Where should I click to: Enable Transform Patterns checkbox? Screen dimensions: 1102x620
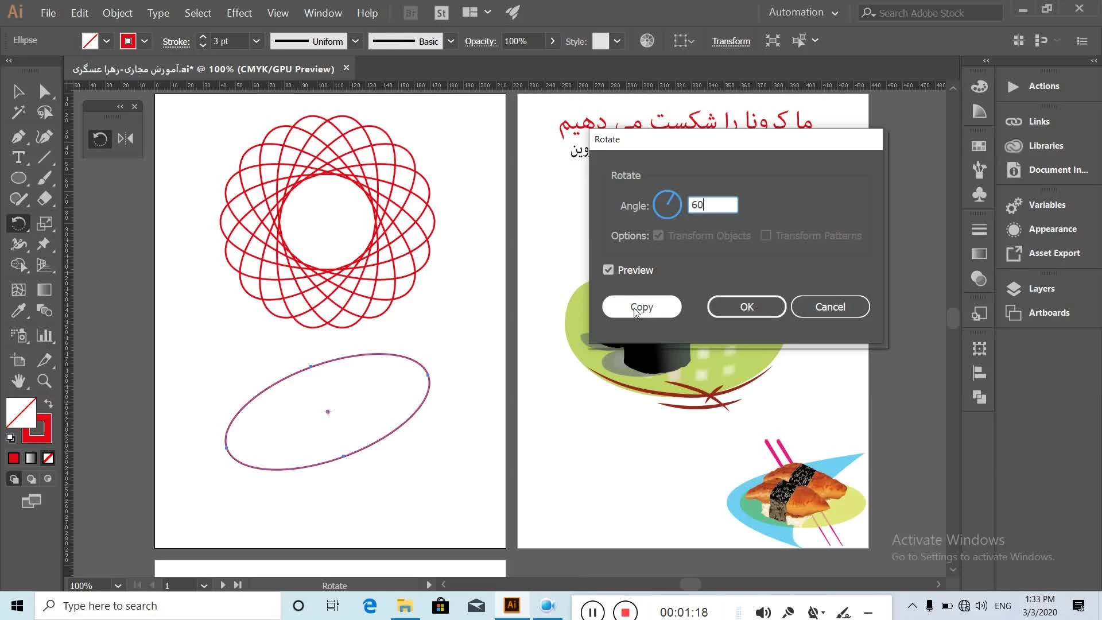point(766,235)
